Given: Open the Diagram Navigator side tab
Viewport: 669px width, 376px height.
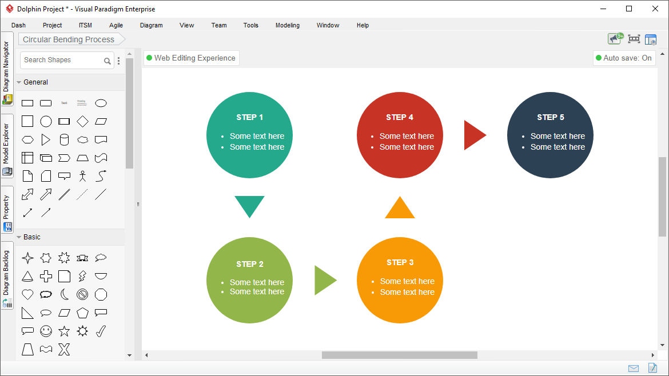Looking at the screenshot, I should [6, 69].
